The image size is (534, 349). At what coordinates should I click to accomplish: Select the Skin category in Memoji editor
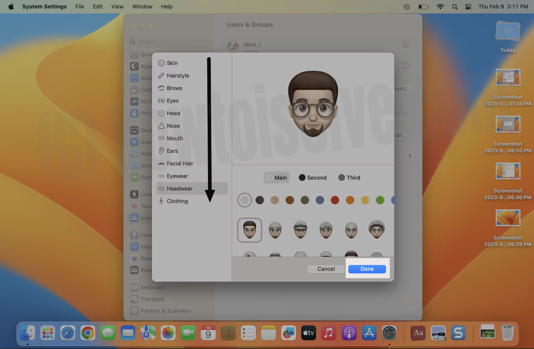tap(192, 63)
